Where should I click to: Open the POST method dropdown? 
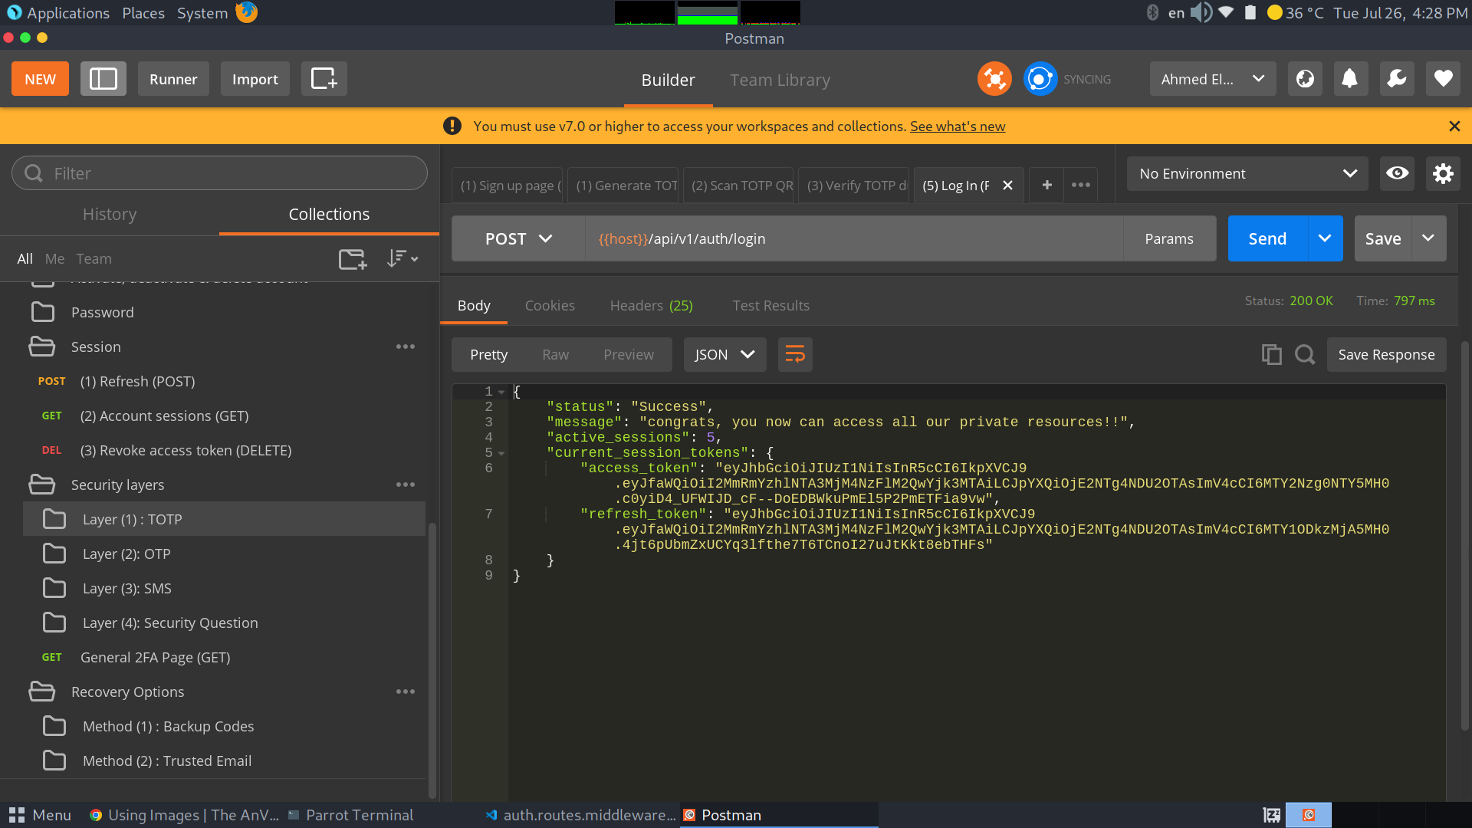tap(518, 238)
